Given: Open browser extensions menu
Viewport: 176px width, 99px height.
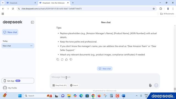Looking at the screenshot, I should coord(161,9).
